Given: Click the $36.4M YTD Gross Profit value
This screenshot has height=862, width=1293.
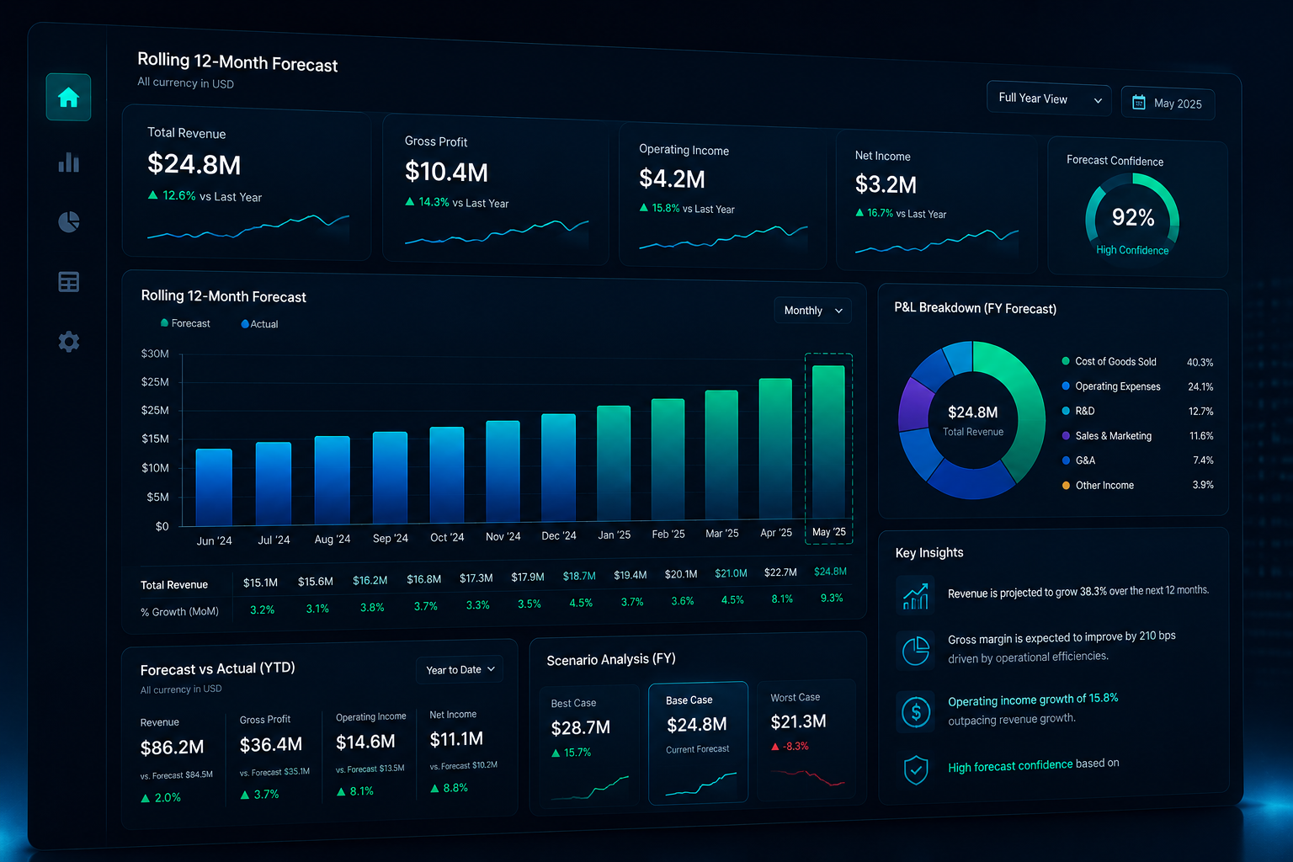Looking at the screenshot, I should click(x=270, y=744).
